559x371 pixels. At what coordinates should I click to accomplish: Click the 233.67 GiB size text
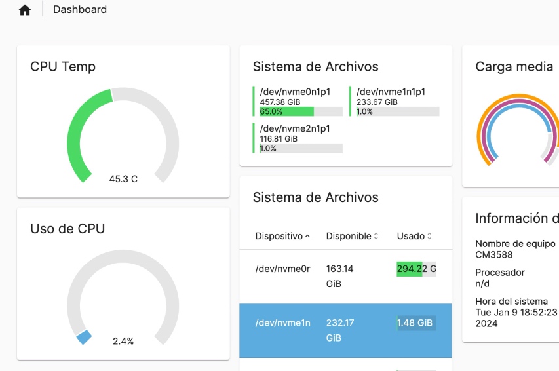[377, 102]
